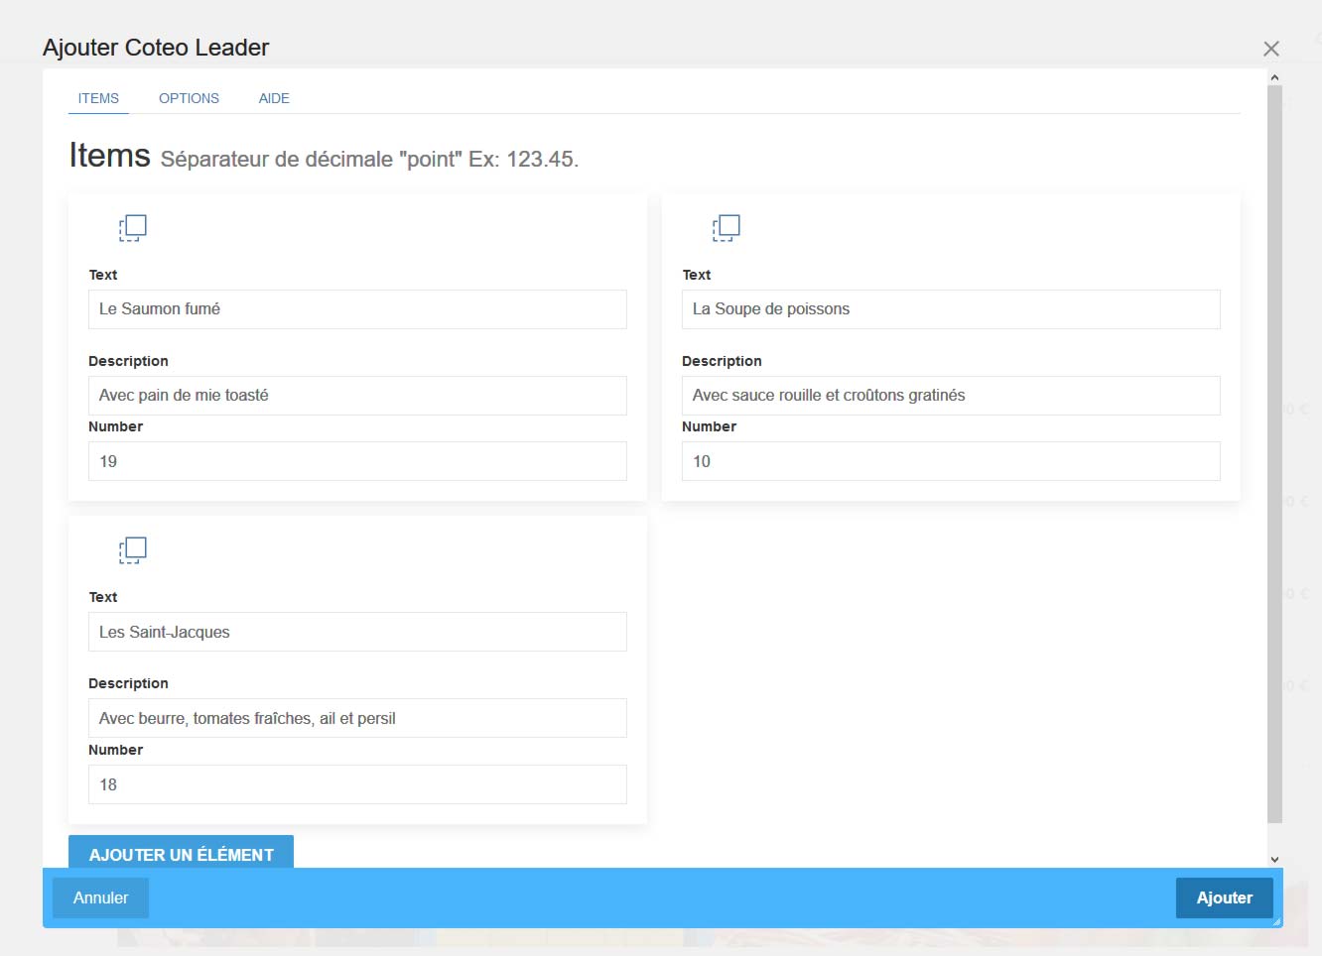This screenshot has height=956, width=1322.
Task: Edit description 'Avec sauce rouille et croûtons gratinés'
Action: tap(951, 396)
